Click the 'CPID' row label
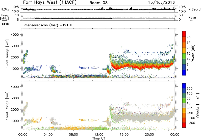The image size is (202, 140). click(x=6, y=24)
